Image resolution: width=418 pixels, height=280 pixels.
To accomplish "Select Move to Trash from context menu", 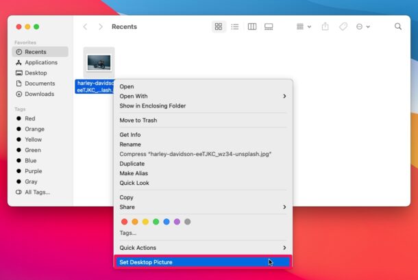I will pos(138,120).
